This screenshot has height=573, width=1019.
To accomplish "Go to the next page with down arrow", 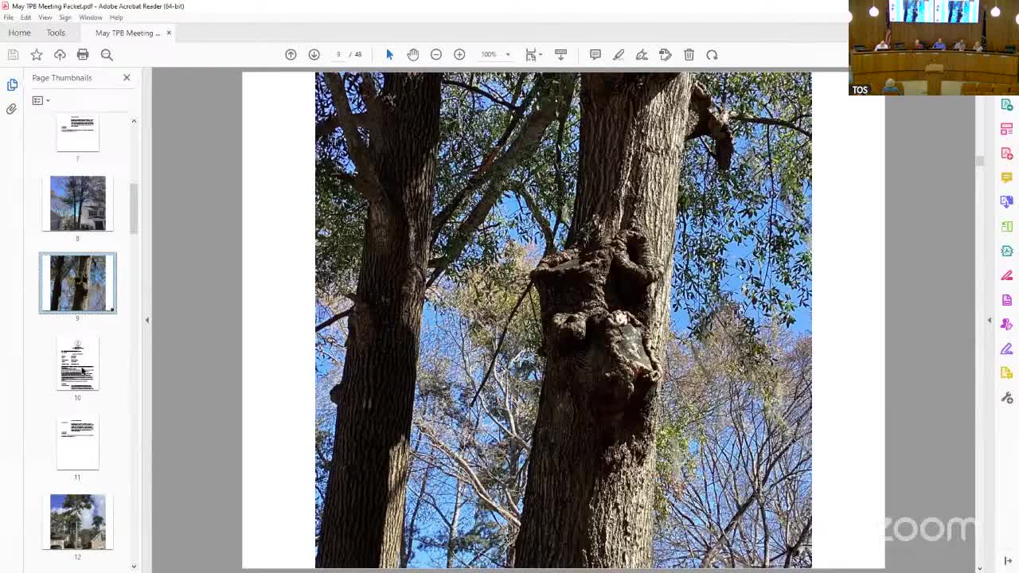I will click(314, 55).
